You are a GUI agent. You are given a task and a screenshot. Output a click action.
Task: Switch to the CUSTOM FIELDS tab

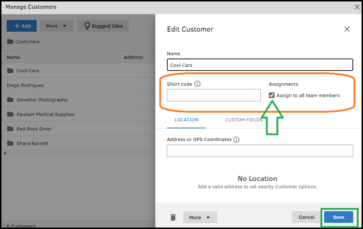244,120
